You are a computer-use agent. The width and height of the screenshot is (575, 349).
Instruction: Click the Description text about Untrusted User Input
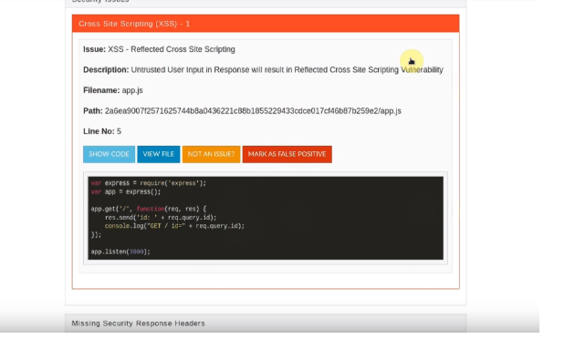coord(263,70)
